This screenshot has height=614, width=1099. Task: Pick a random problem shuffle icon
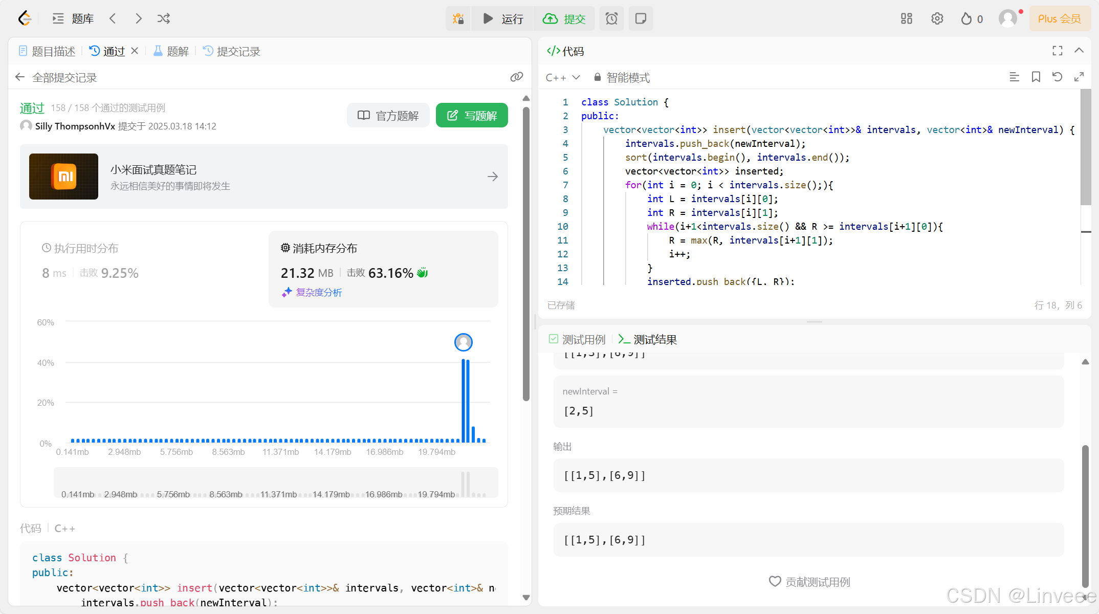coord(164,19)
